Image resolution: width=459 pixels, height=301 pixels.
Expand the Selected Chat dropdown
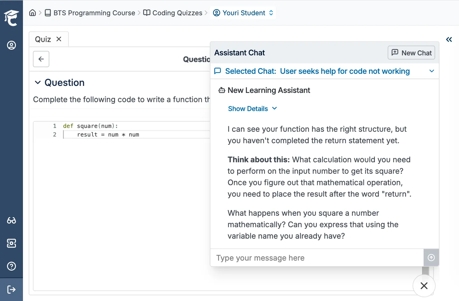coord(432,71)
